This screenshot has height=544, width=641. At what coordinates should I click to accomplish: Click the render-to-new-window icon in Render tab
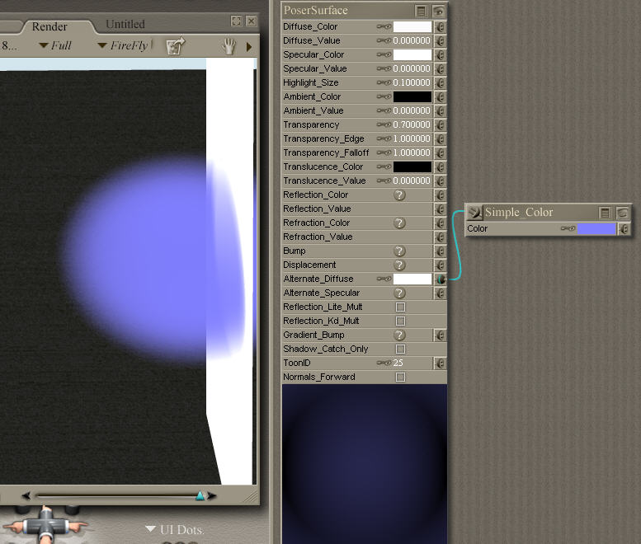tap(176, 45)
